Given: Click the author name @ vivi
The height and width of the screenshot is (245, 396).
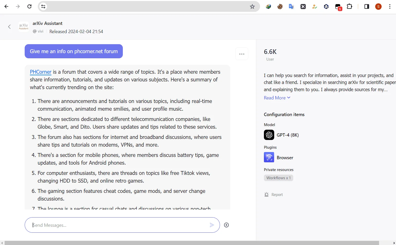Looking at the screenshot, I should (38, 31).
